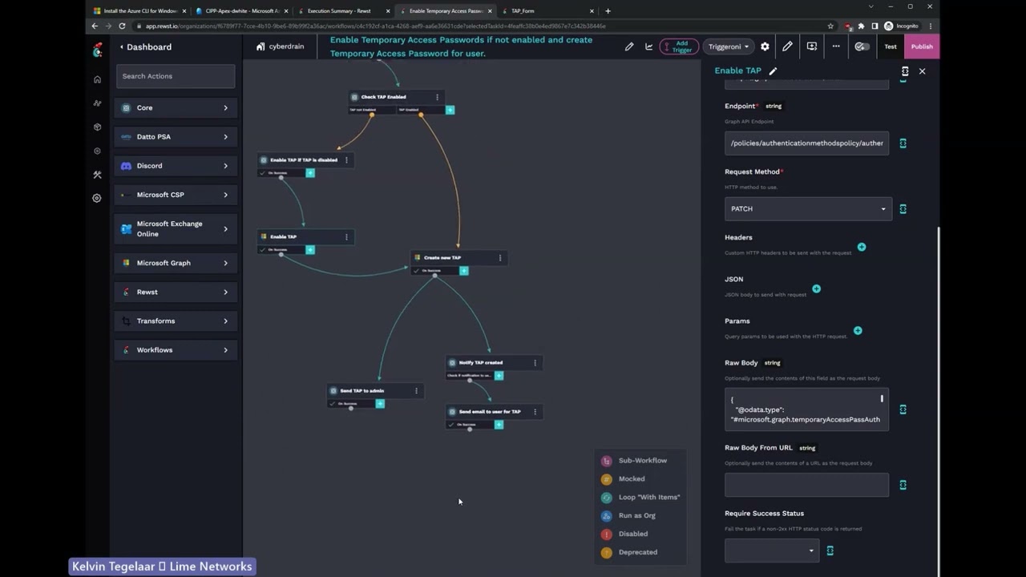Click the Raw Body text area

click(806, 410)
